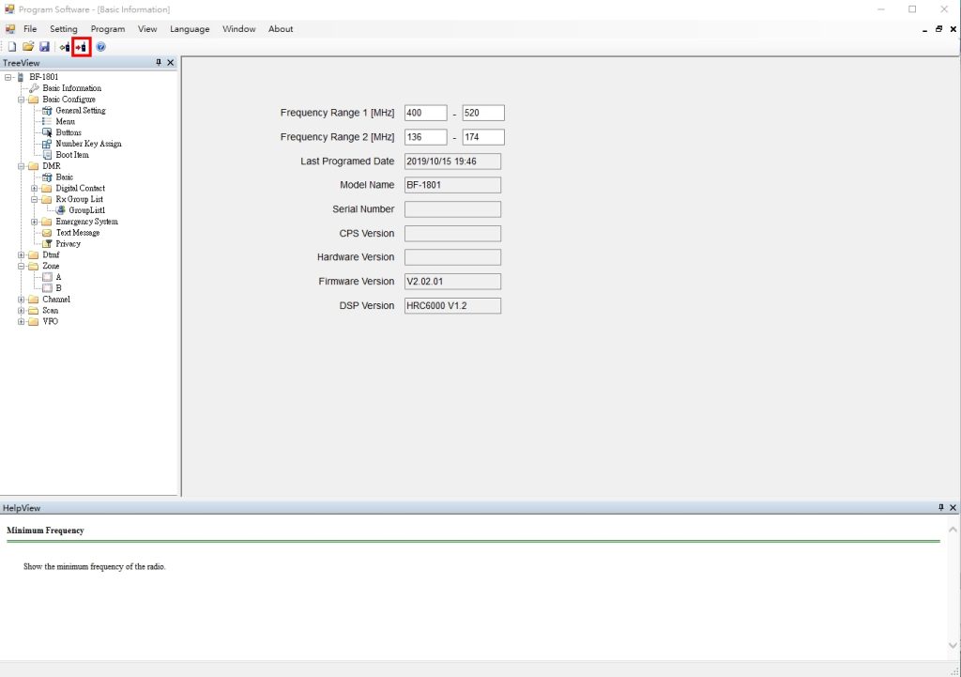Select Number Key Assign tree item
Screen dimensions: 961x677
[88, 144]
